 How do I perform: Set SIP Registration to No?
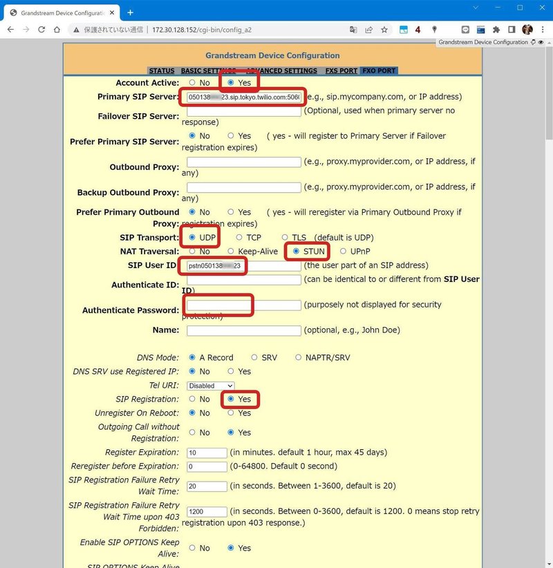(x=192, y=399)
